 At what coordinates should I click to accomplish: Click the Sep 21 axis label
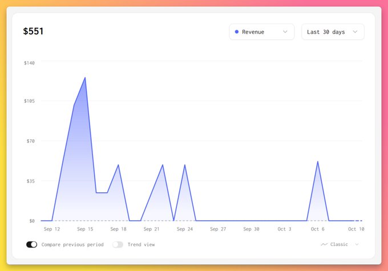point(151,229)
